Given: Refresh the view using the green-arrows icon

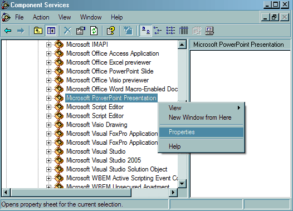Looking at the screenshot, I should pos(94,31).
